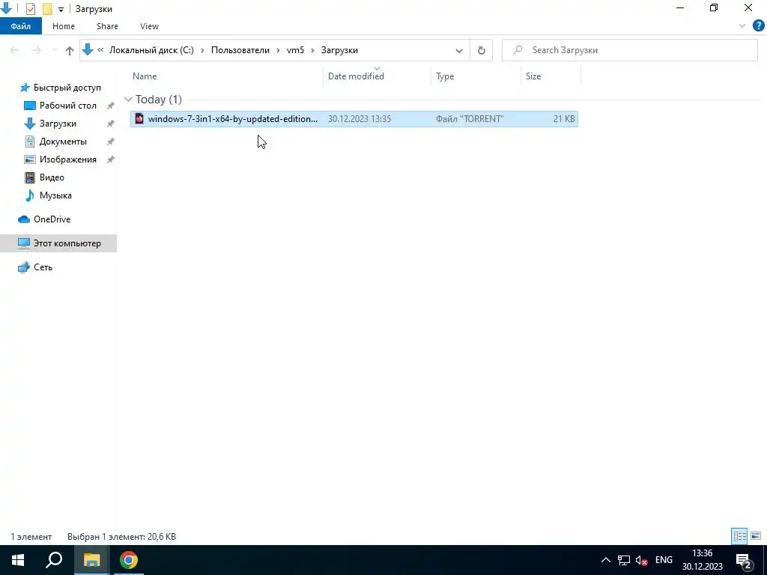
Task: Open the muted volume tray icon
Action: [641, 560]
